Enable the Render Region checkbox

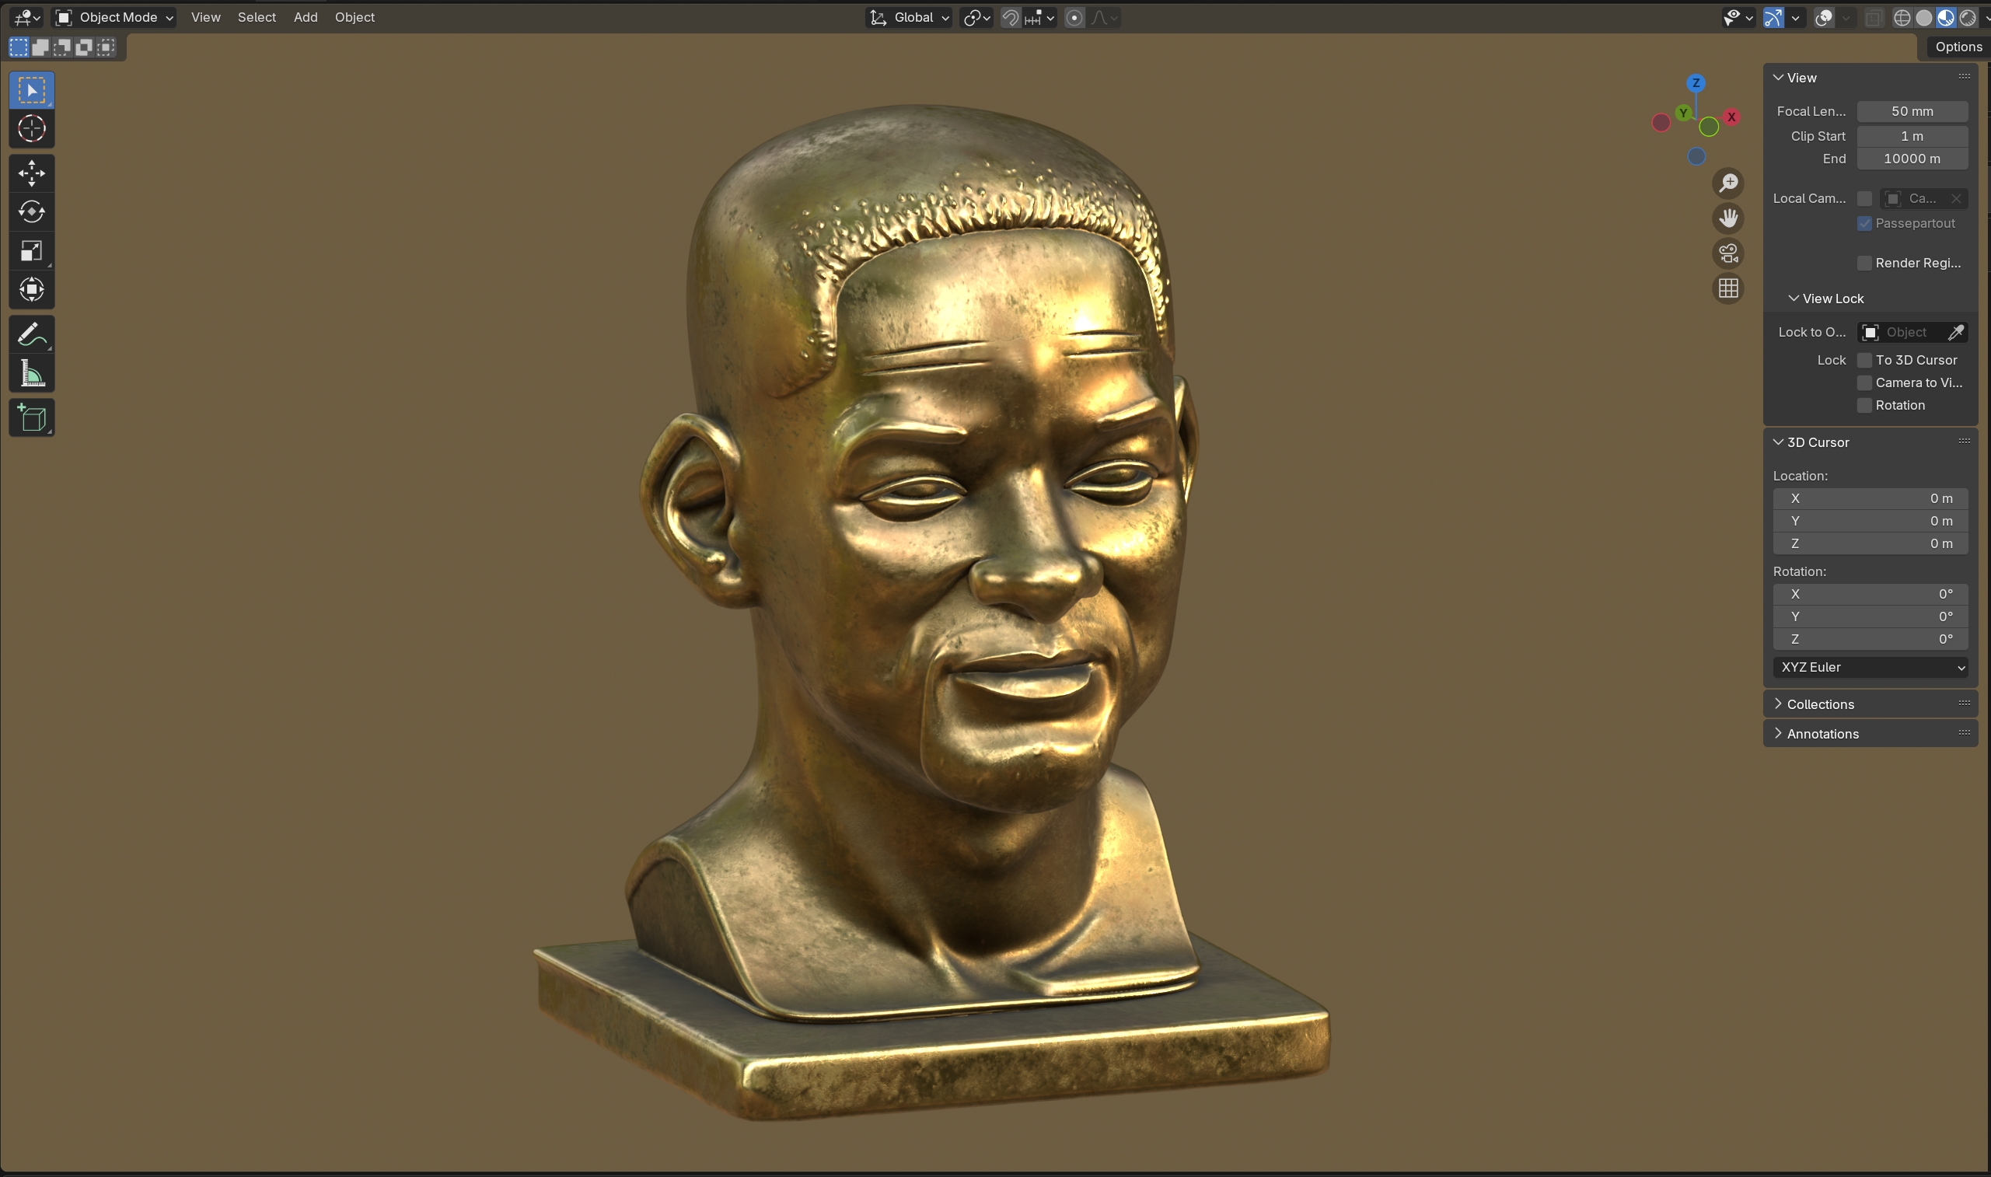coord(1865,264)
